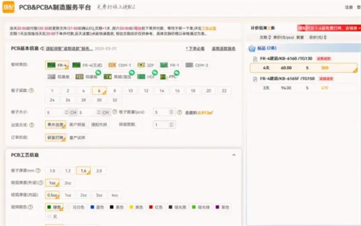Select 4 layers for the board

84,91
